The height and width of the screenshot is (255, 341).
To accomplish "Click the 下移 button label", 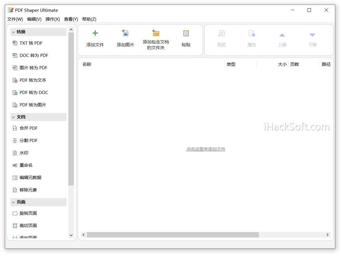I will click(x=312, y=45).
